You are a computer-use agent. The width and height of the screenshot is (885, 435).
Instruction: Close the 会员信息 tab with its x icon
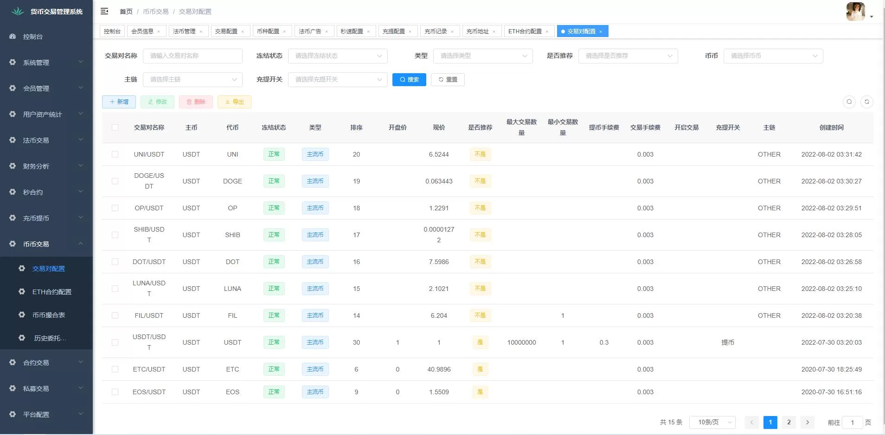(x=159, y=32)
